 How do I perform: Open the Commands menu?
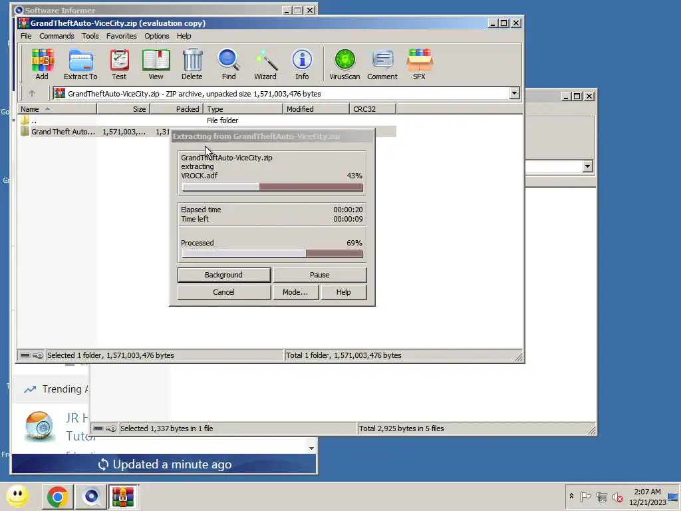pyautogui.click(x=57, y=36)
